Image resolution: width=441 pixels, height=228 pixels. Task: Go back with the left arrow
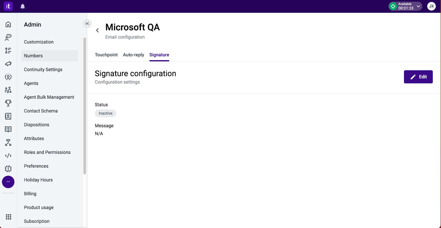click(x=97, y=30)
